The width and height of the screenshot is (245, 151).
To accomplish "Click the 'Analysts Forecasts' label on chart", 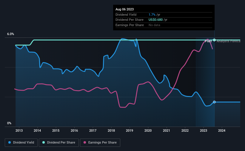I will (228, 41).
